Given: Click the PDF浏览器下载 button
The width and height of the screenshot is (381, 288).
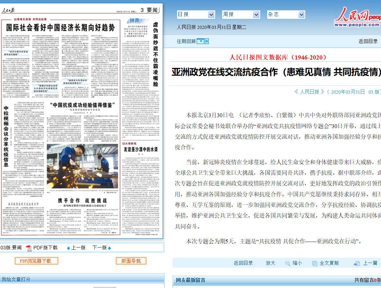Looking at the screenshot, I should point(36,261).
